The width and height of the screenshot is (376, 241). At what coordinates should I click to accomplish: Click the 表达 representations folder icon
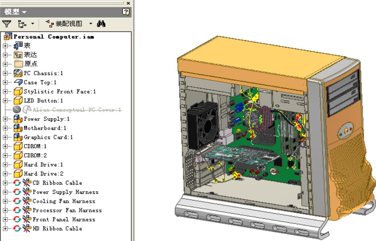tap(18, 55)
